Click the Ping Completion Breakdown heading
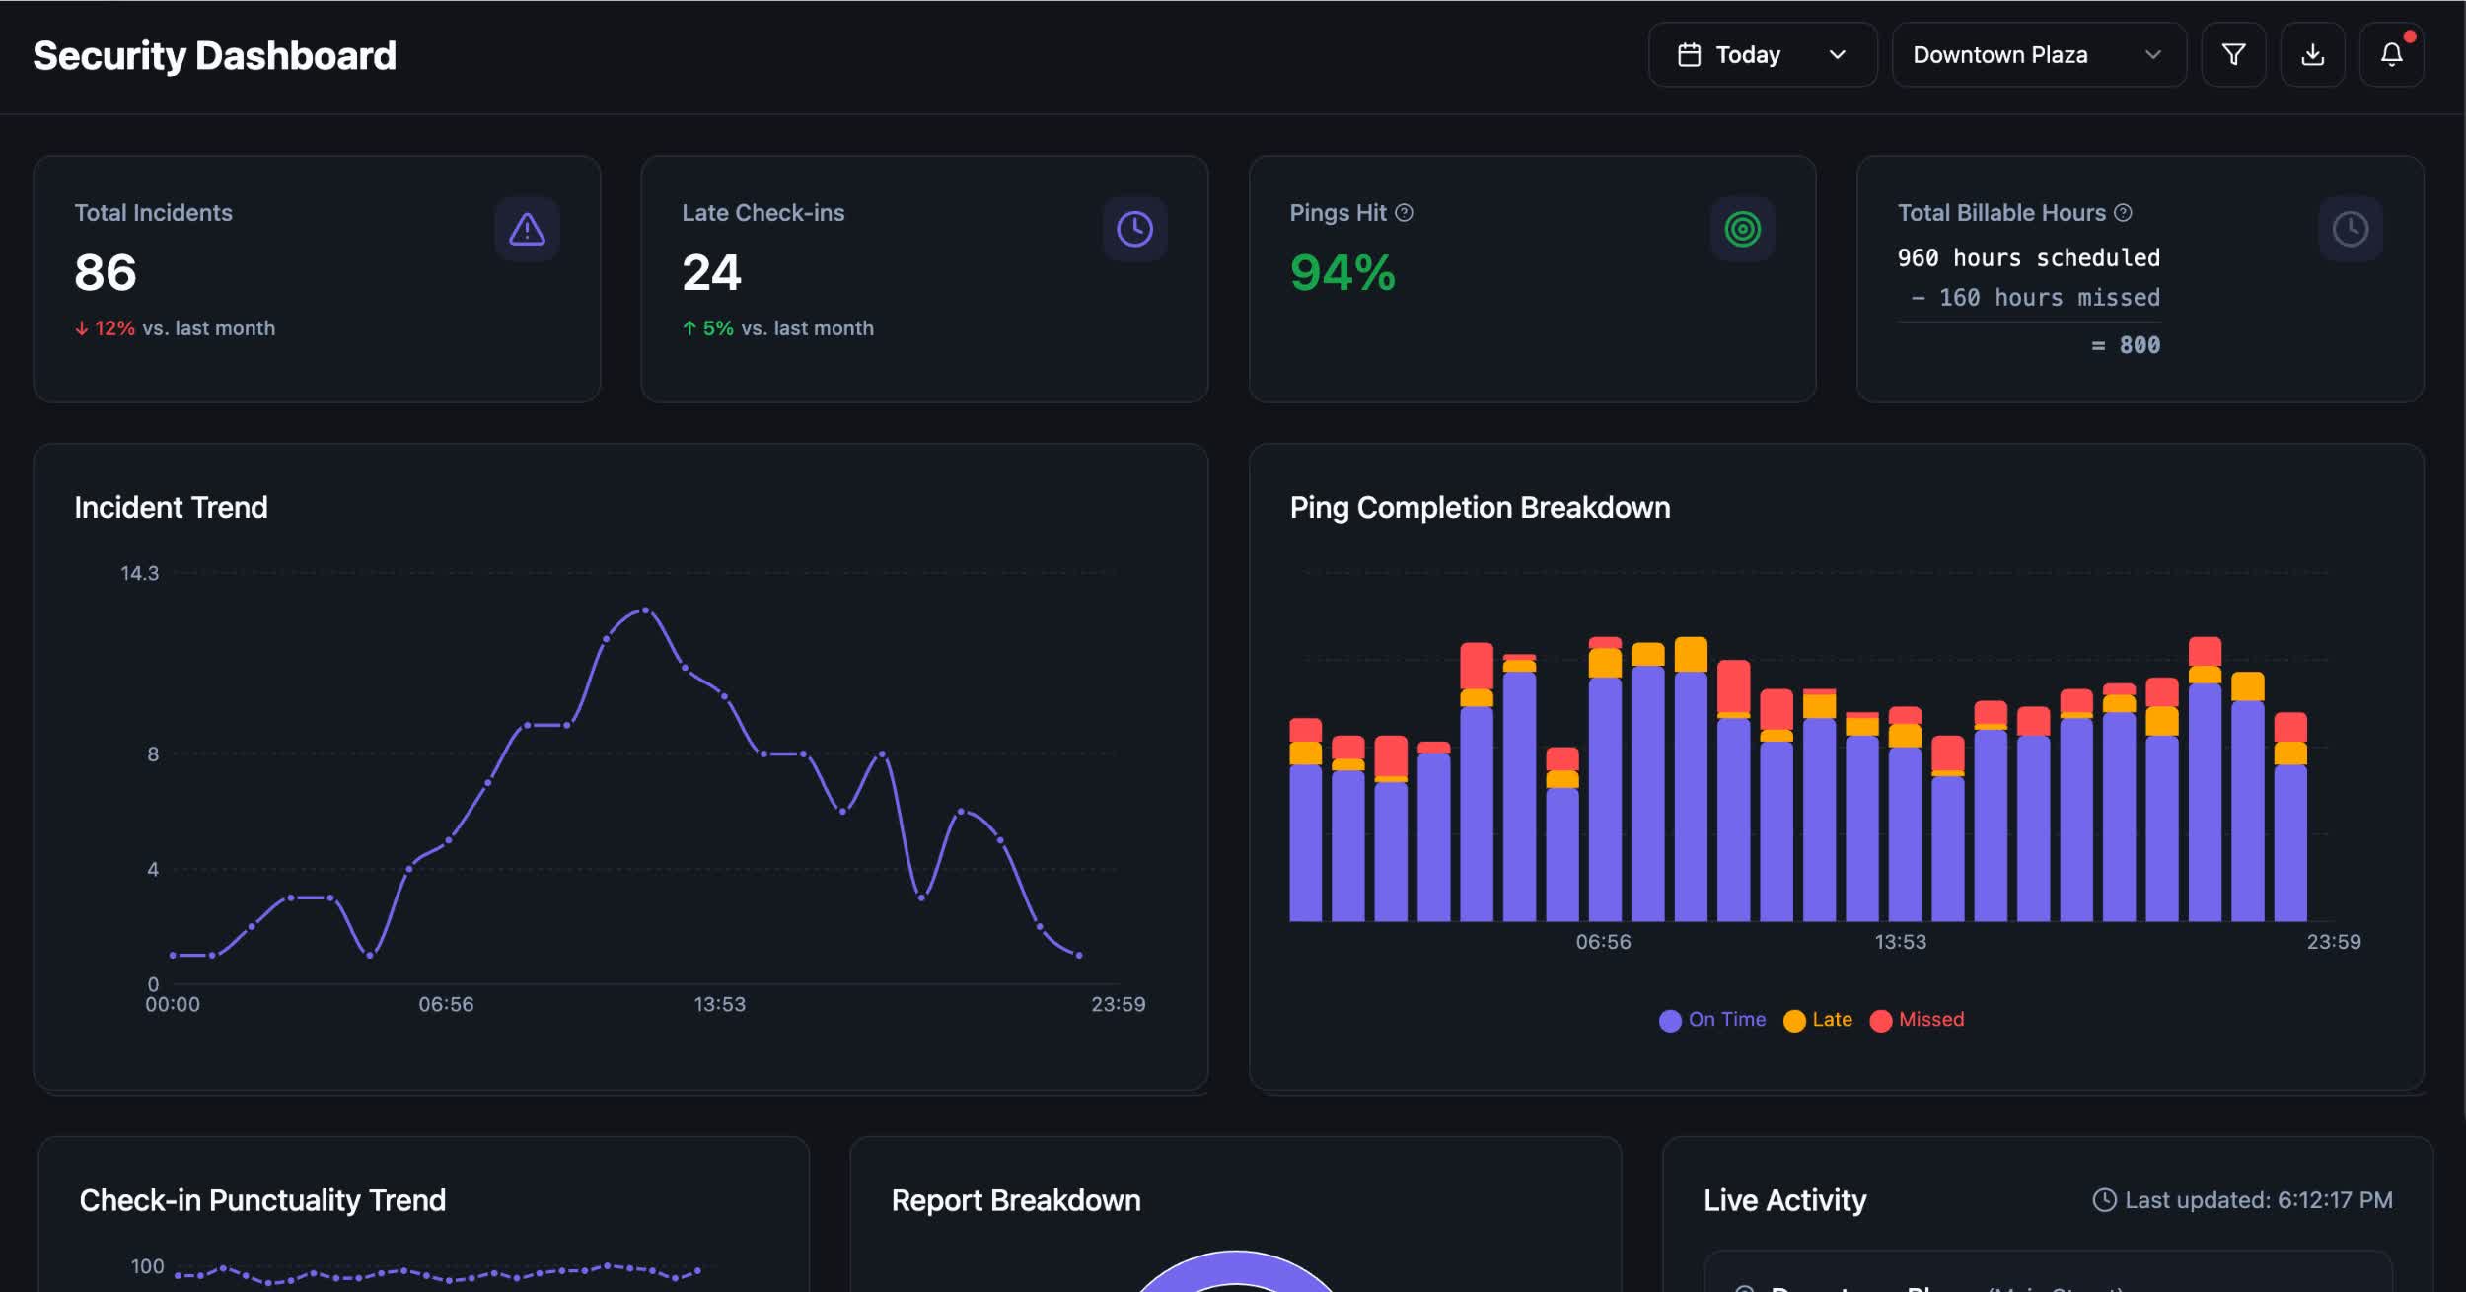Viewport: 2466px width, 1292px height. tap(1480, 507)
